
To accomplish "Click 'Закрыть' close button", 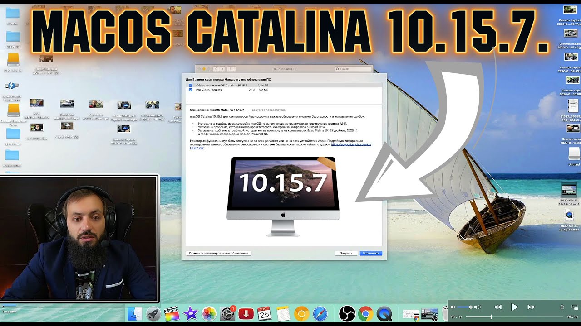I will pos(346,254).
